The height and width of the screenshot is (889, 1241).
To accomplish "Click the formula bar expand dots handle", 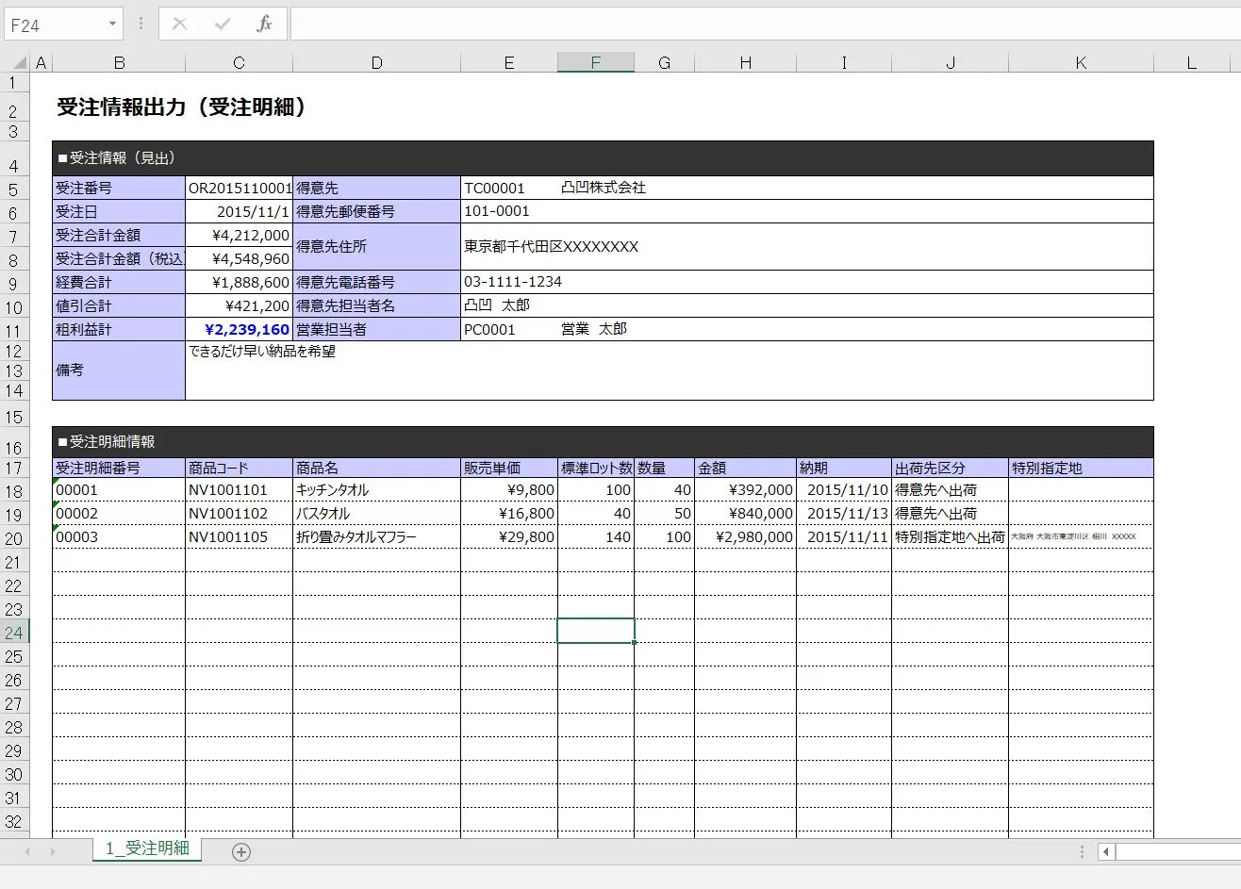I will (141, 25).
